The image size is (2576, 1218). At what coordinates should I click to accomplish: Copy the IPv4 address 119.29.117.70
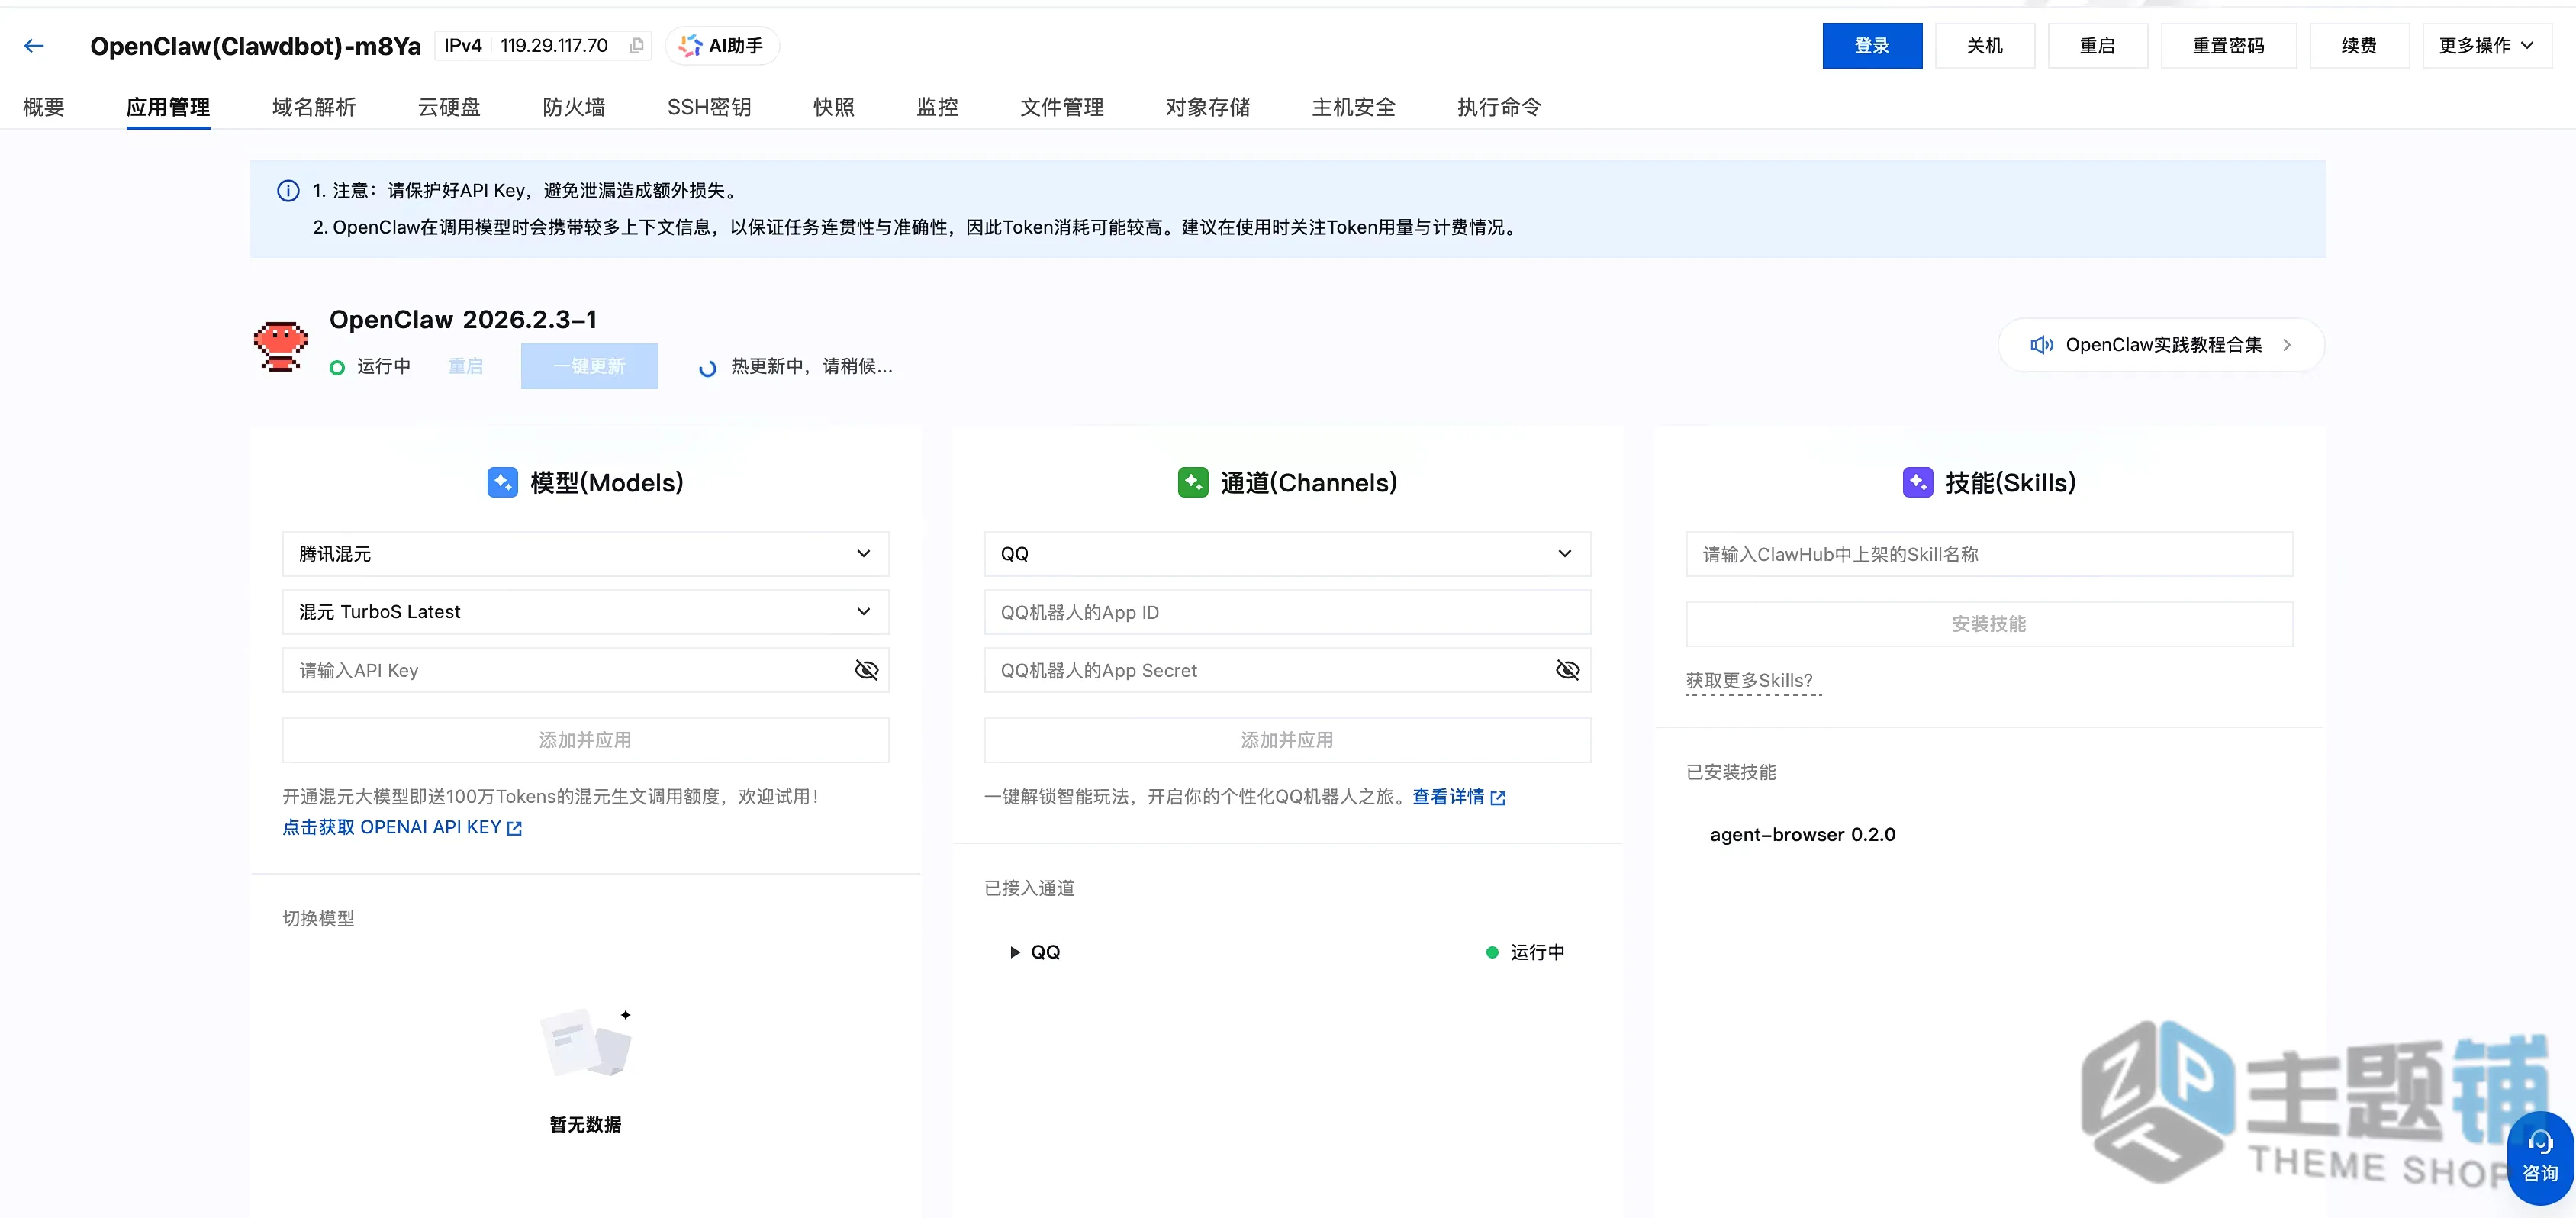tap(636, 46)
